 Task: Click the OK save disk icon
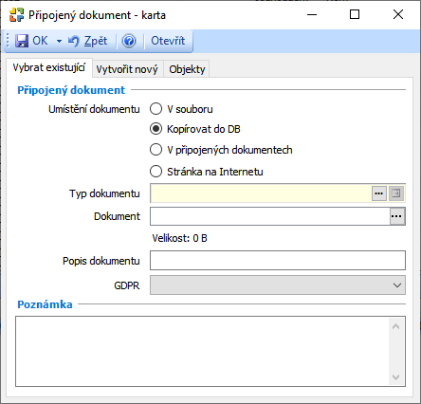pos(22,41)
